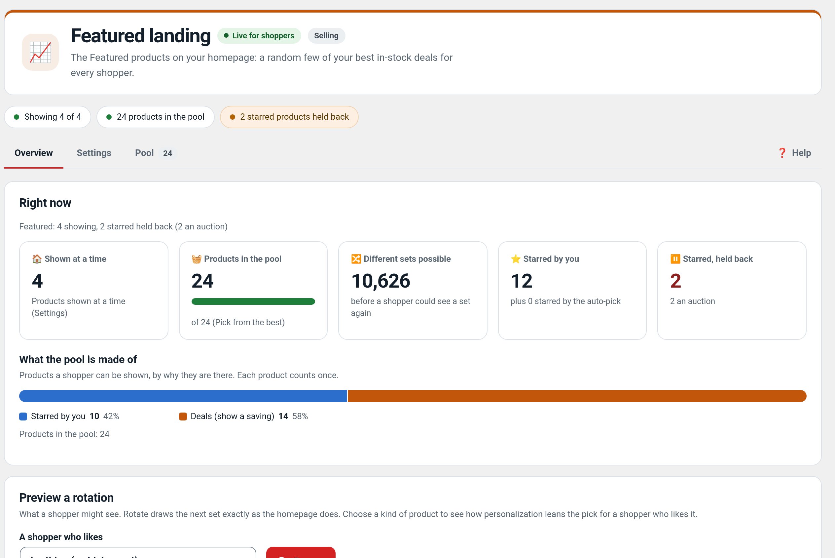
Task: Click the orange Deals bar segment
Action: pos(577,396)
